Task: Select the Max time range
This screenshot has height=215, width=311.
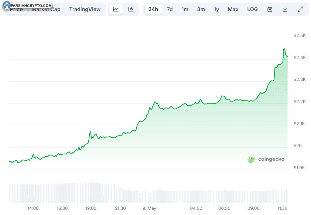Action: click(233, 9)
